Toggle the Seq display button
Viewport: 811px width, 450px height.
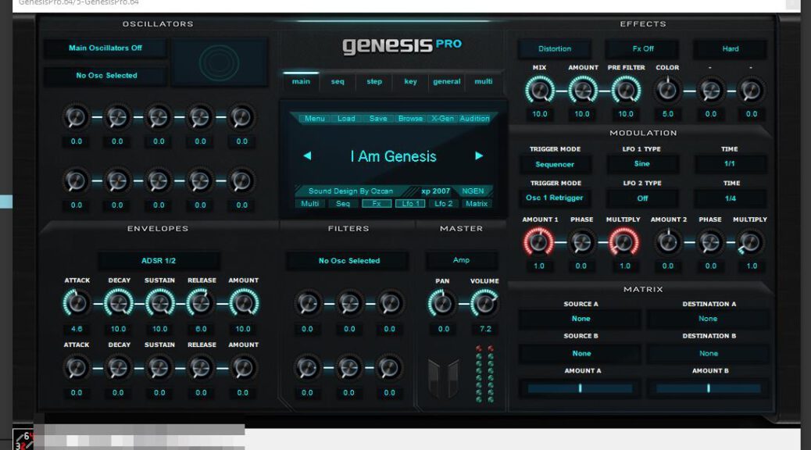(343, 204)
